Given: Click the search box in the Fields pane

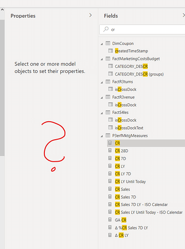Looking at the screenshot, I should pyautogui.click(x=142, y=29).
